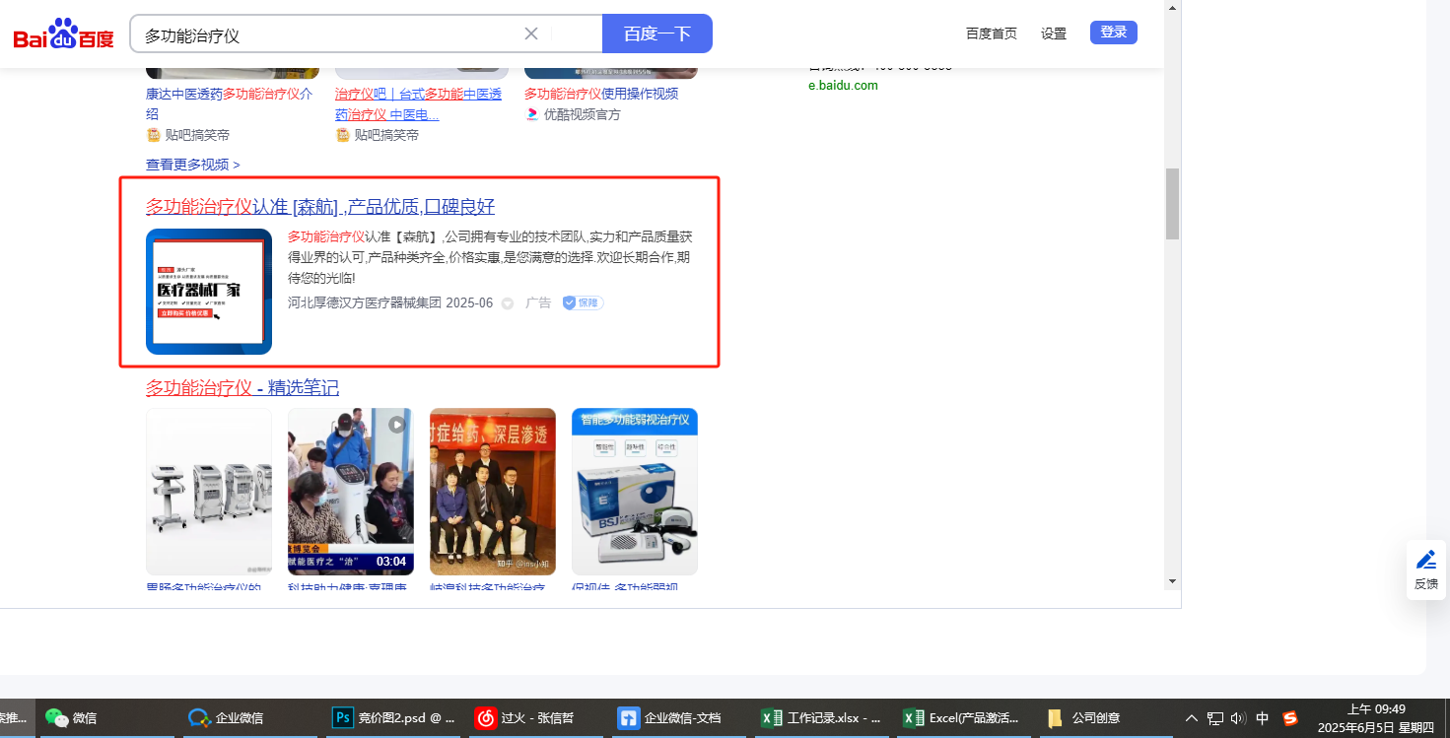Click ad description text starting 多功能治疗仪认准【森航】
The image size is (1450, 738).
click(490, 257)
